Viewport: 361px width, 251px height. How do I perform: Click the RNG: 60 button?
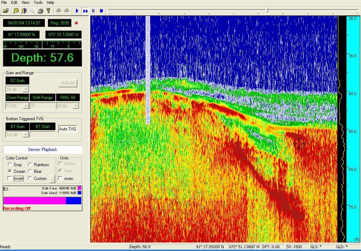(68, 97)
